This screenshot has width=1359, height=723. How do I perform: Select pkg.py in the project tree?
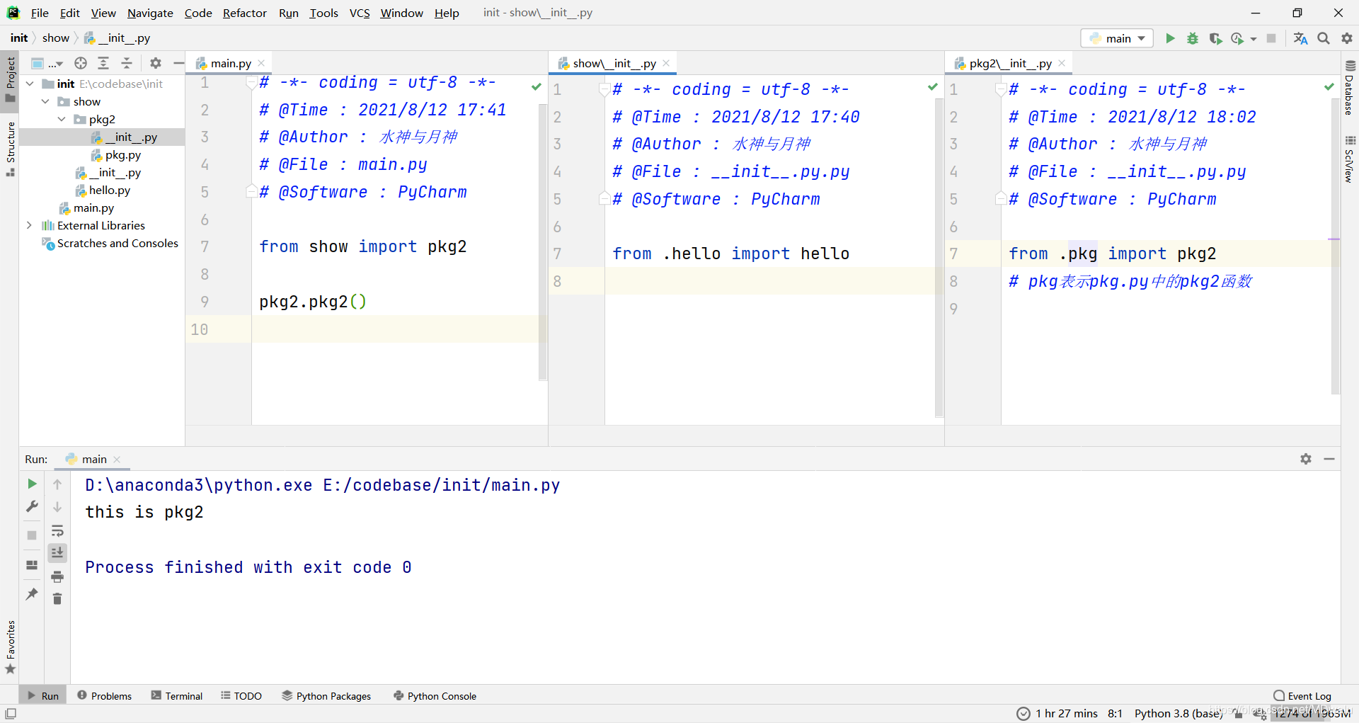coord(123,154)
